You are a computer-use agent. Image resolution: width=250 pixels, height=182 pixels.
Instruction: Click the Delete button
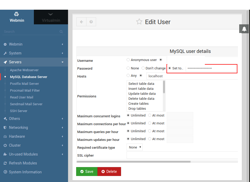click(x=109, y=172)
